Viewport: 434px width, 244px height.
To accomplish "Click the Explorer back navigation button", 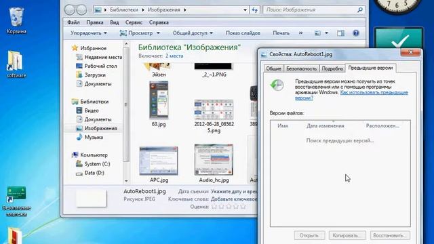I will pos(69,10).
